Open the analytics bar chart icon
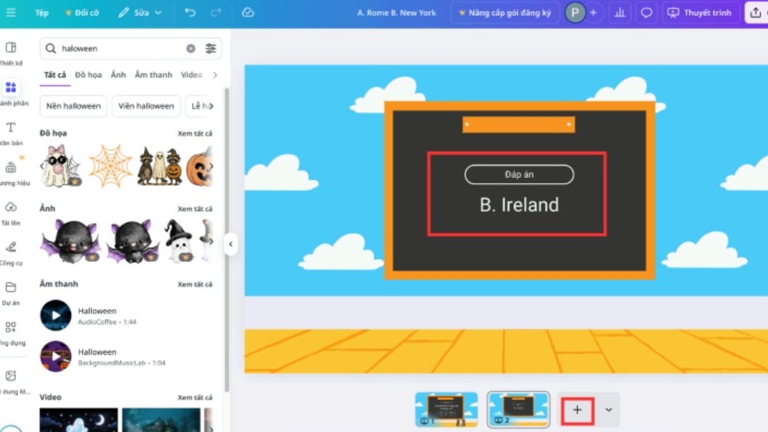Image resolution: width=768 pixels, height=432 pixels. pyautogui.click(x=620, y=12)
